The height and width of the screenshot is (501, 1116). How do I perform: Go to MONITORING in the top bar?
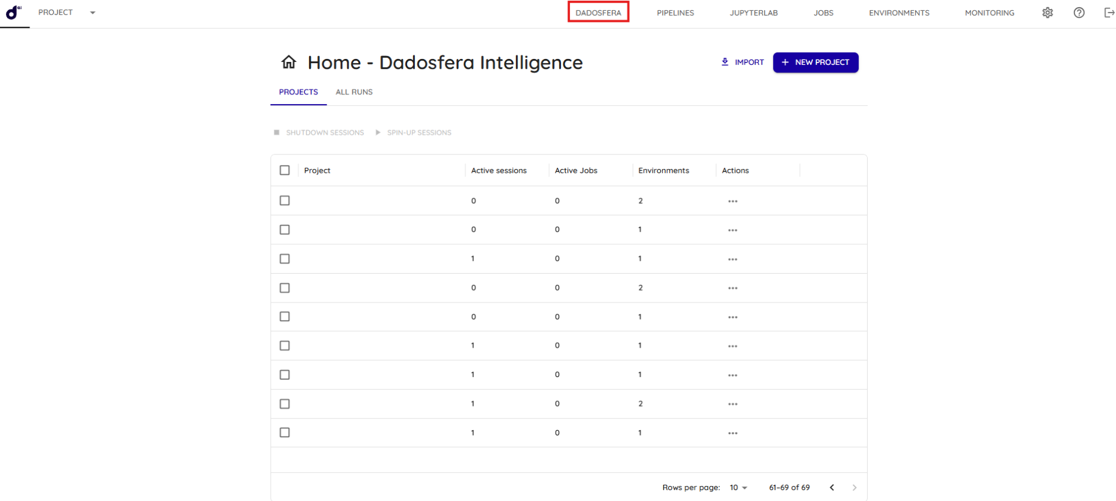tap(989, 13)
